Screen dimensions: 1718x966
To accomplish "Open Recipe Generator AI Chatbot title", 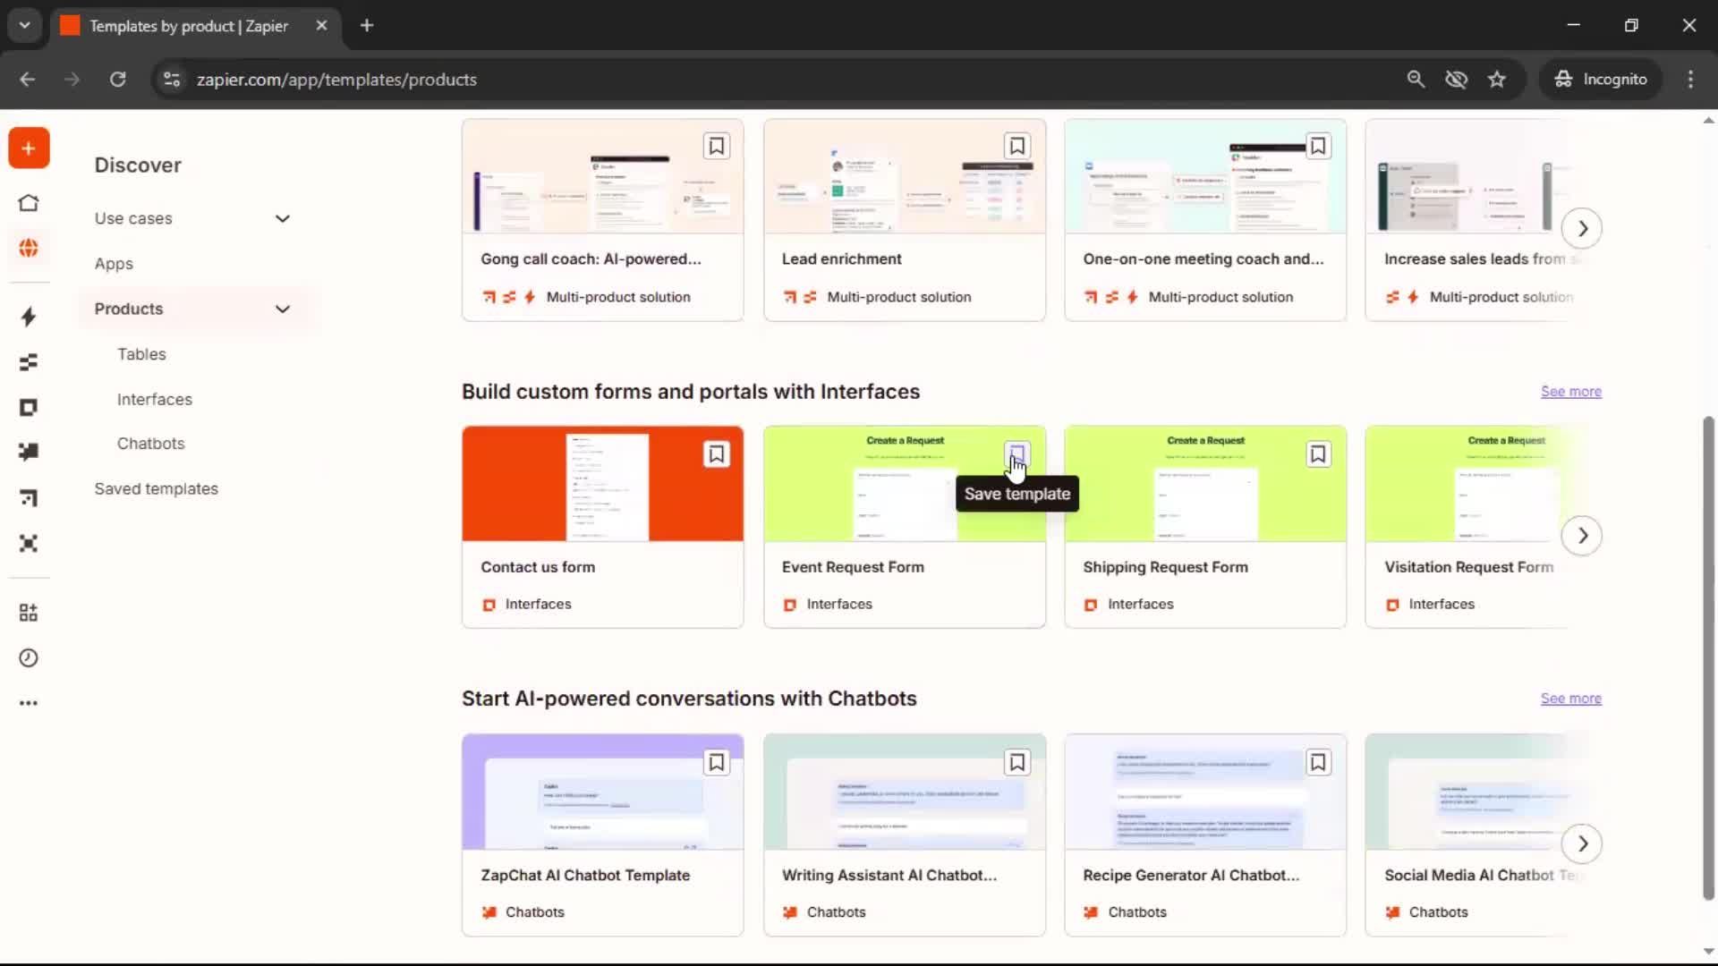I will [1191, 876].
